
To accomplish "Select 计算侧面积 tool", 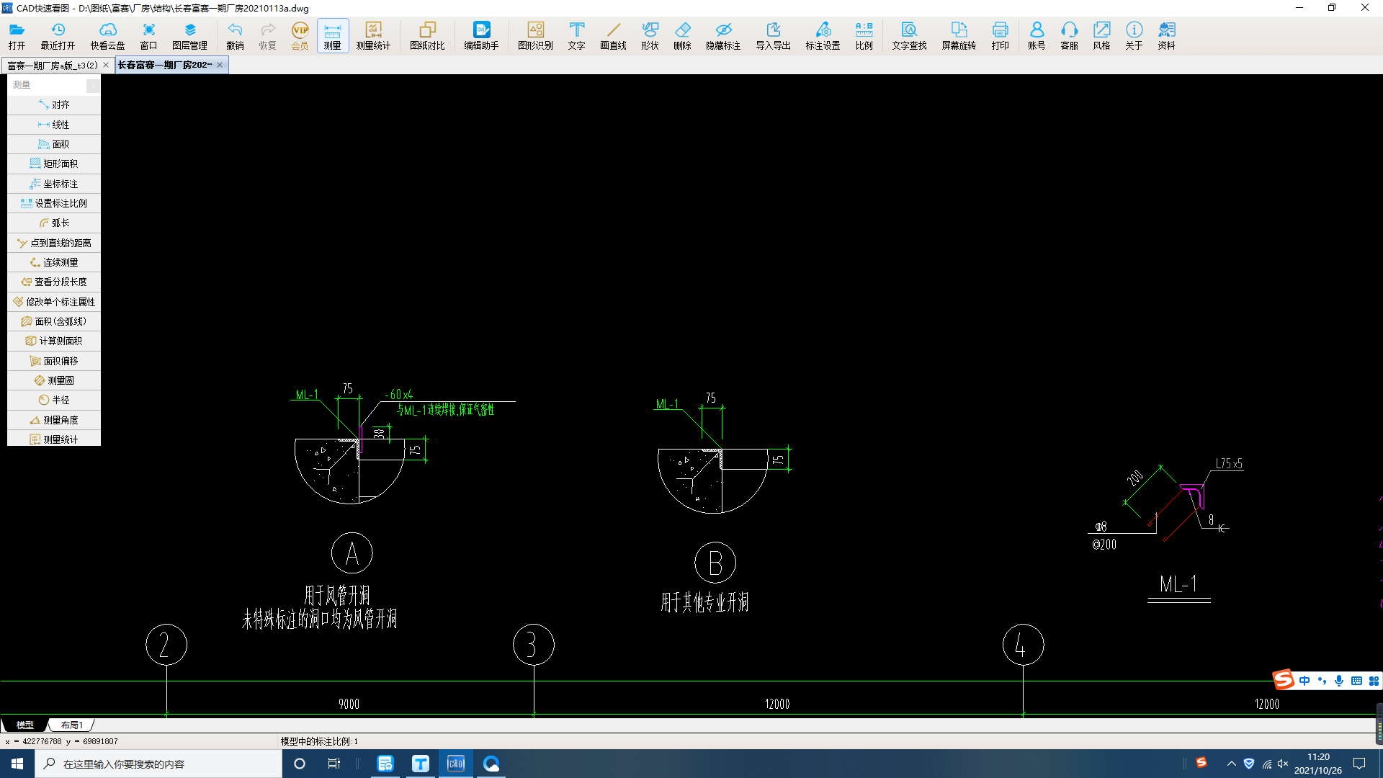I will [x=54, y=341].
